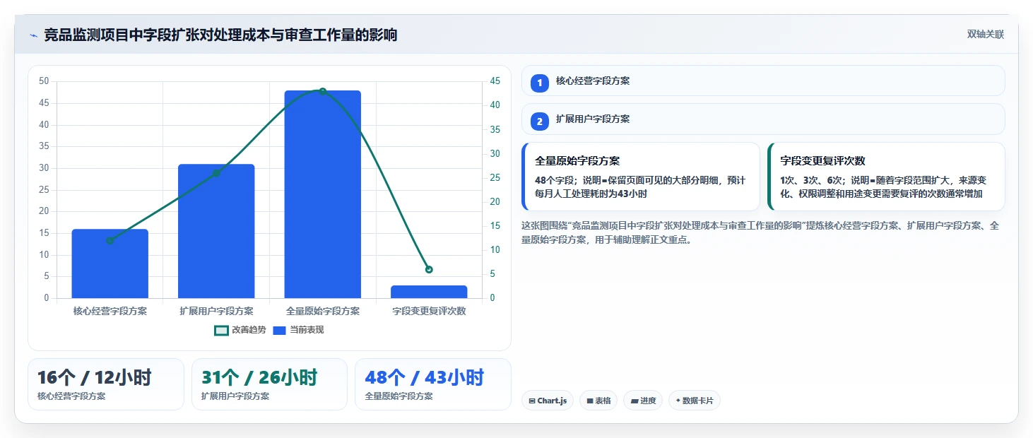This screenshot has width=1033, height=438.
Task: Click x-axis label 扩展用户字段方案
Action: [216, 311]
